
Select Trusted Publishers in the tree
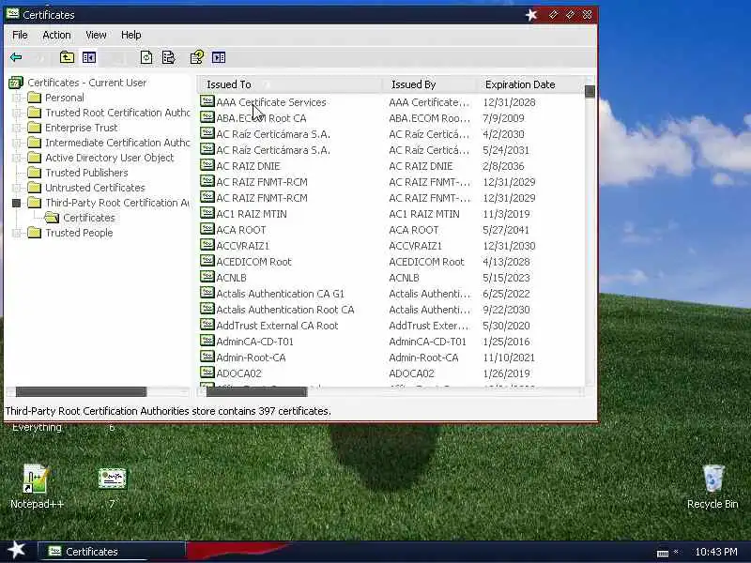(86, 173)
